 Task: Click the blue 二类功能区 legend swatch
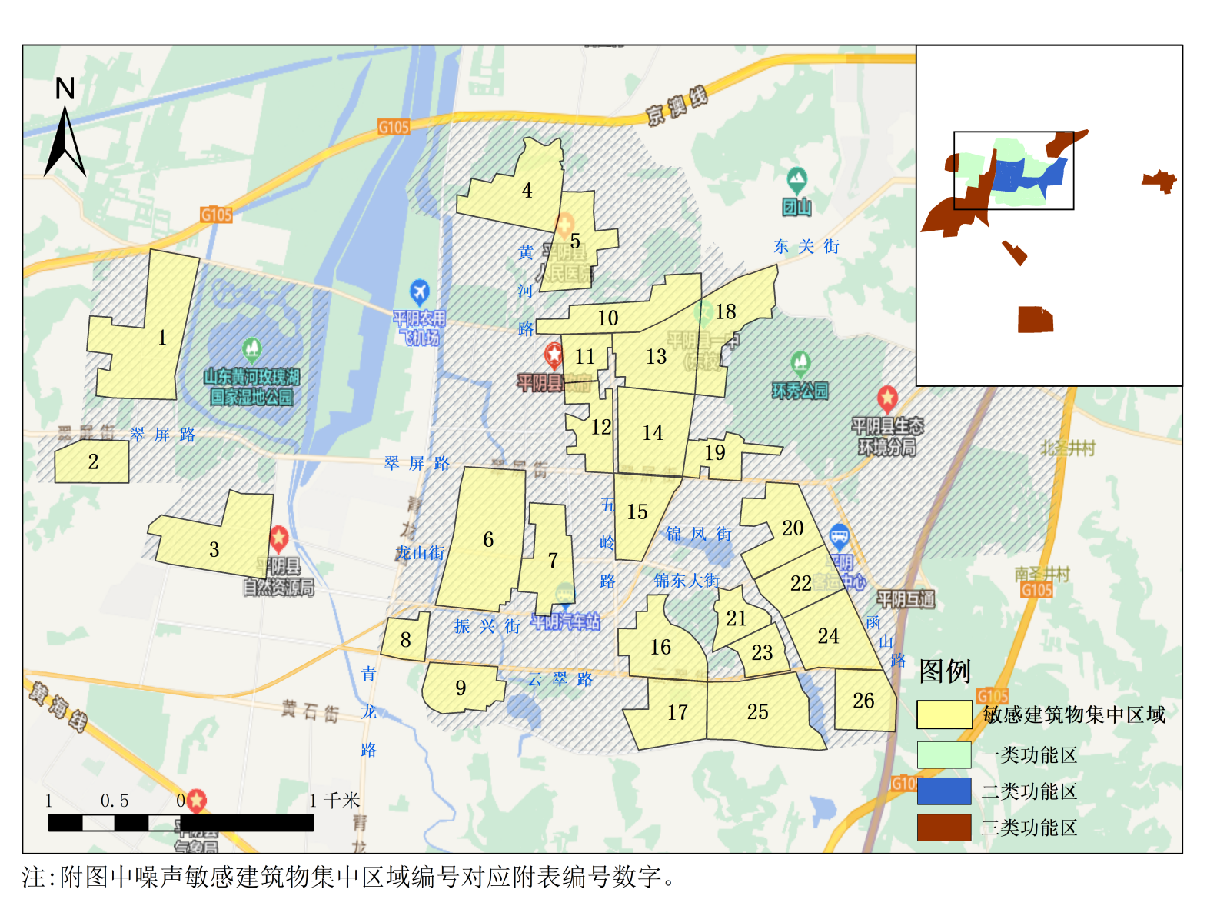[944, 791]
